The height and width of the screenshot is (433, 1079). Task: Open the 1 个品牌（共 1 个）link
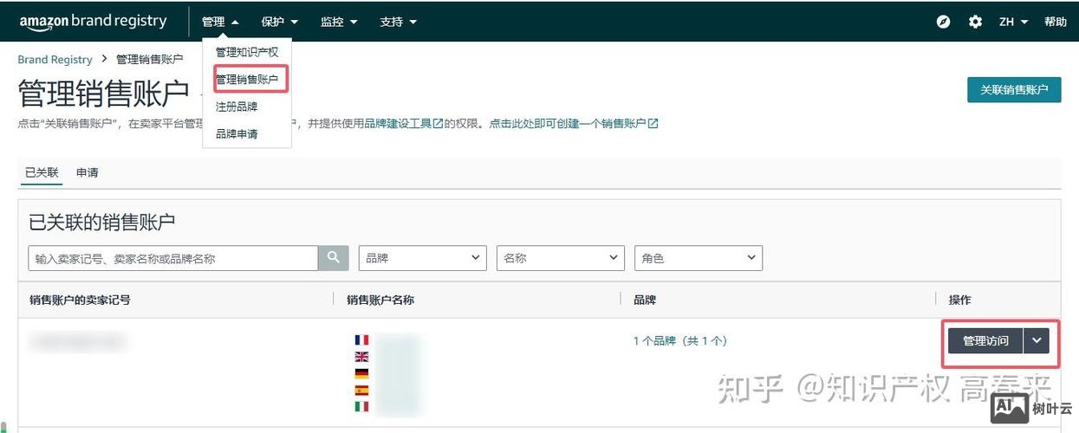(x=680, y=341)
